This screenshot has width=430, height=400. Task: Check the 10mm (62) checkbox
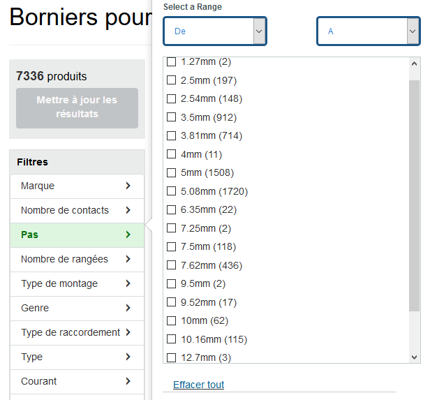click(x=172, y=321)
